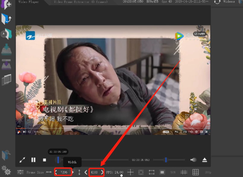The image size is (243, 177).
Task: Switch to the Video Player tab
Action: pyautogui.click(x=29, y=2)
